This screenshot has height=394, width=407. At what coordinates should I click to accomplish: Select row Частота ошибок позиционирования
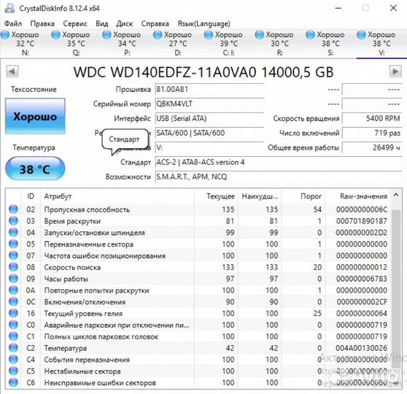point(198,255)
